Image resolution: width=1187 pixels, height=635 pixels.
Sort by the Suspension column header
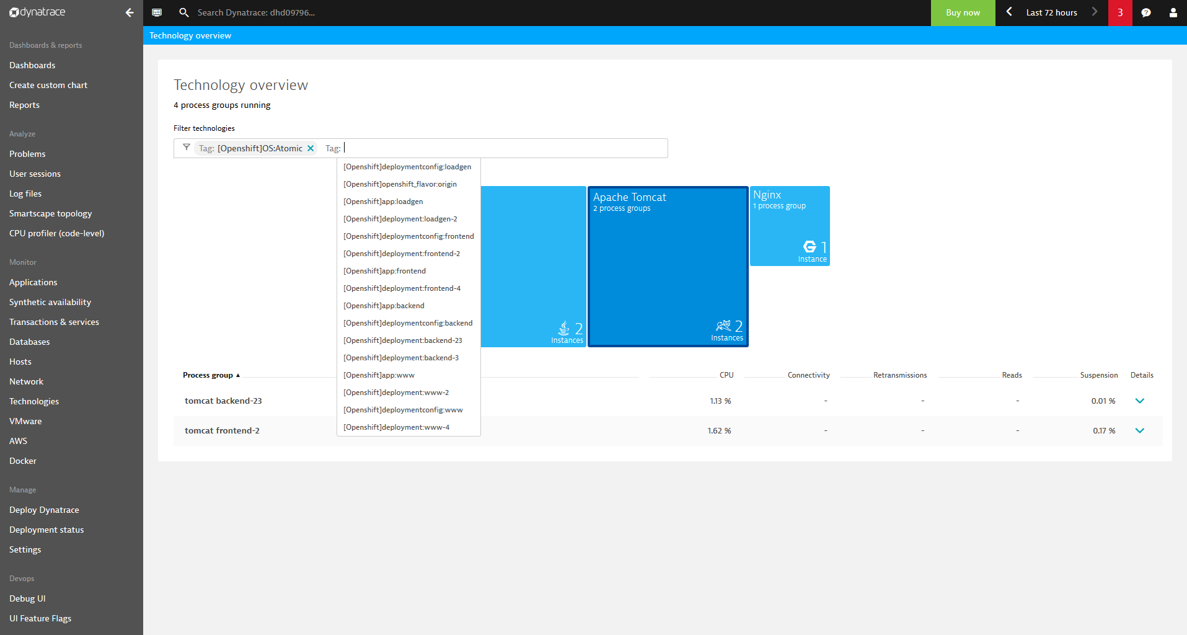coord(1099,375)
